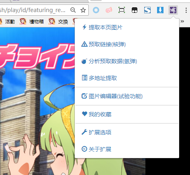Expand hidden bookmarks with double chevron
The image size is (190, 175).
[182, 21]
